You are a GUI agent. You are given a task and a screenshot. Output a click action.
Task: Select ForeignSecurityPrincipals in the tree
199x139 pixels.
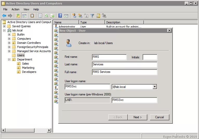33,47
